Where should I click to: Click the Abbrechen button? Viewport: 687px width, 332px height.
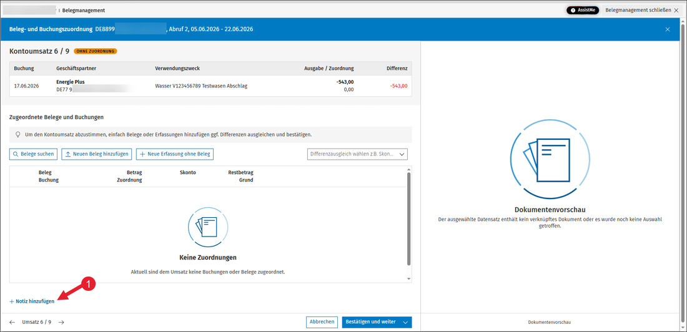[x=322, y=322]
